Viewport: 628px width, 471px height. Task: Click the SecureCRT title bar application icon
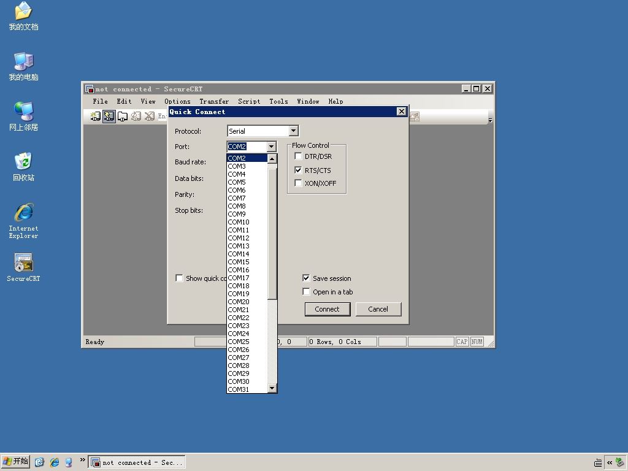tap(90, 89)
